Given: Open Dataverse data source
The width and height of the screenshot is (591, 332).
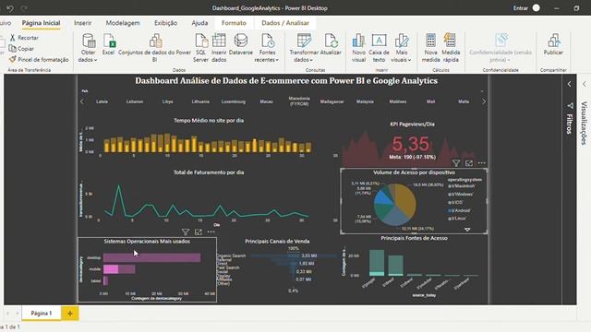Looking at the screenshot, I should click(241, 44).
